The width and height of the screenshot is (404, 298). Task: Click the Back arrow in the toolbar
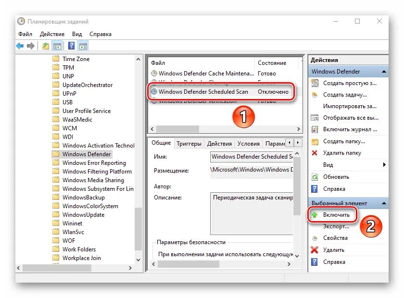pos(20,46)
